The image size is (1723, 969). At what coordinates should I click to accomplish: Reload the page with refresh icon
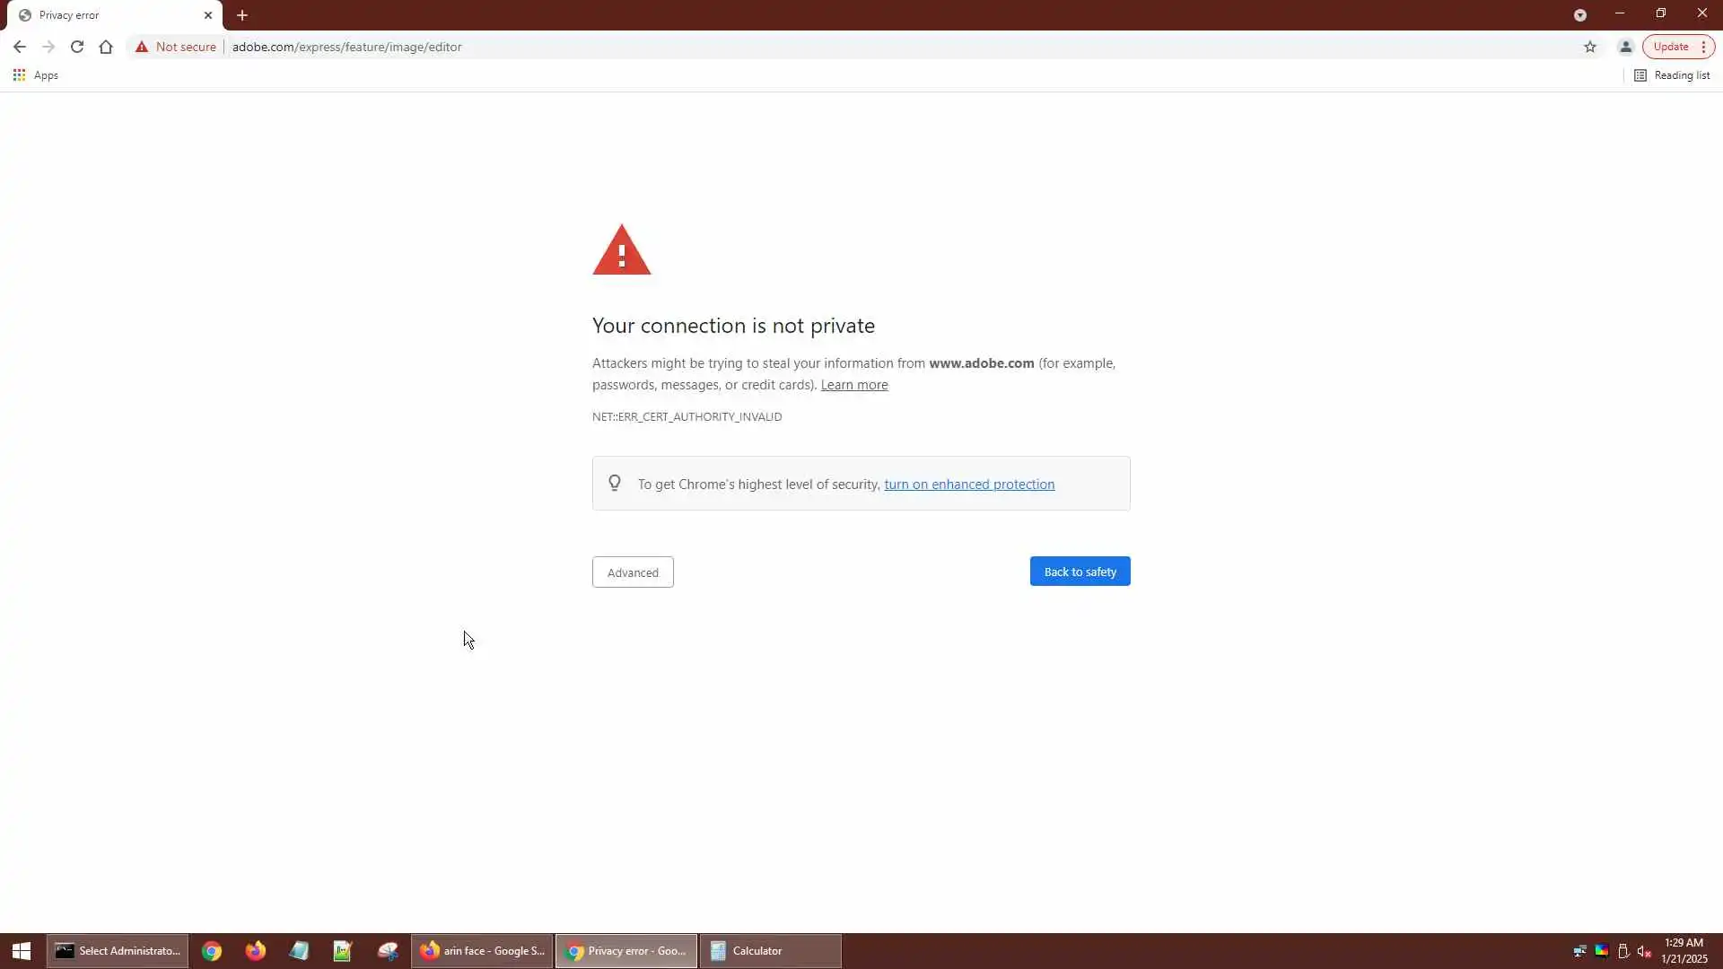click(77, 47)
